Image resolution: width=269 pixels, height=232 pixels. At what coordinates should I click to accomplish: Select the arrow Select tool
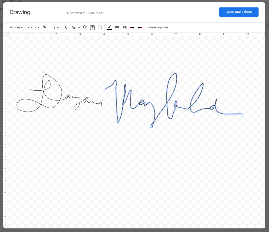tap(66, 27)
